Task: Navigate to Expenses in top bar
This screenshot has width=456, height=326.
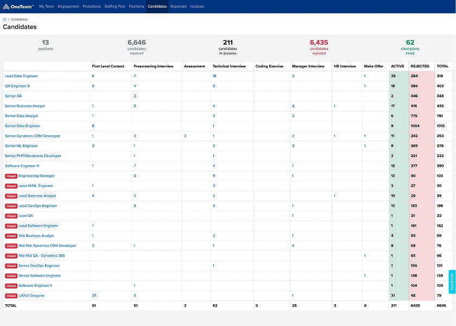Action: click(x=178, y=7)
